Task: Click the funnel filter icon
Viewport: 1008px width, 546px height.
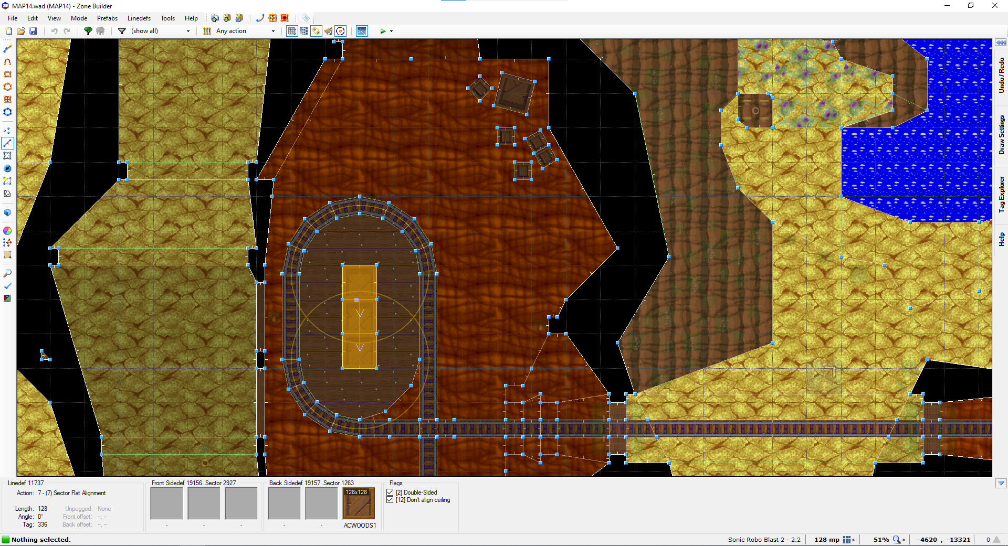Action: pos(122,31)
